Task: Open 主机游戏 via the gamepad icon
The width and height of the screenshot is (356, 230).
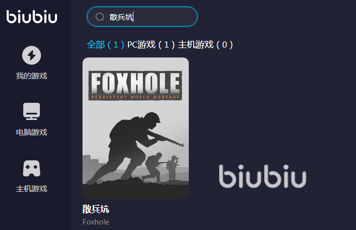Action: (32, 168)
